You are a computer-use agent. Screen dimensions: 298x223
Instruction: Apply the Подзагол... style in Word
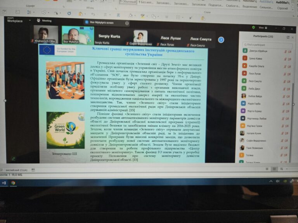pos(215,5)
